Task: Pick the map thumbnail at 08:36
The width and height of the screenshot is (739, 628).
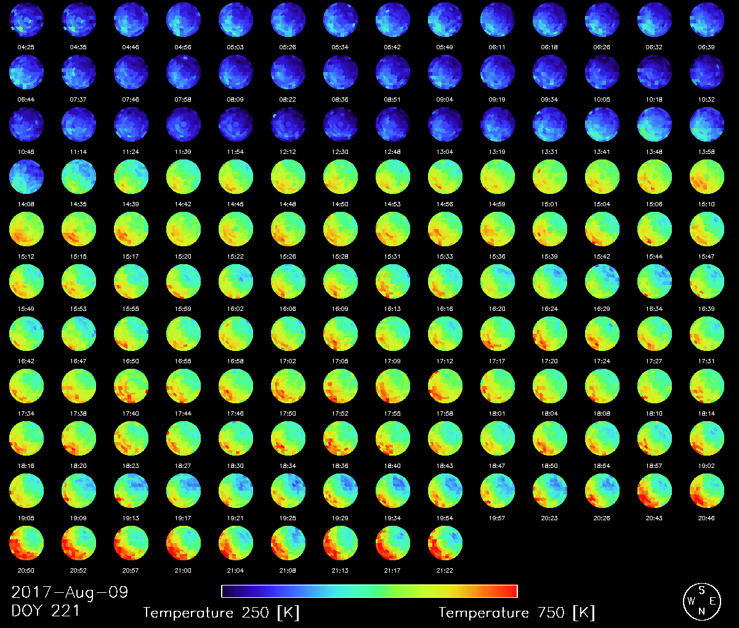Action: coord(341,72)
